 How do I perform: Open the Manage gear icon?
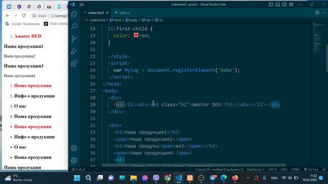point(74,160)
